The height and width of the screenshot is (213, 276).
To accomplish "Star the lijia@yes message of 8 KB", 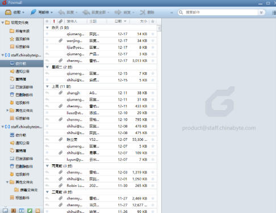I will click(x=153, y=47).
